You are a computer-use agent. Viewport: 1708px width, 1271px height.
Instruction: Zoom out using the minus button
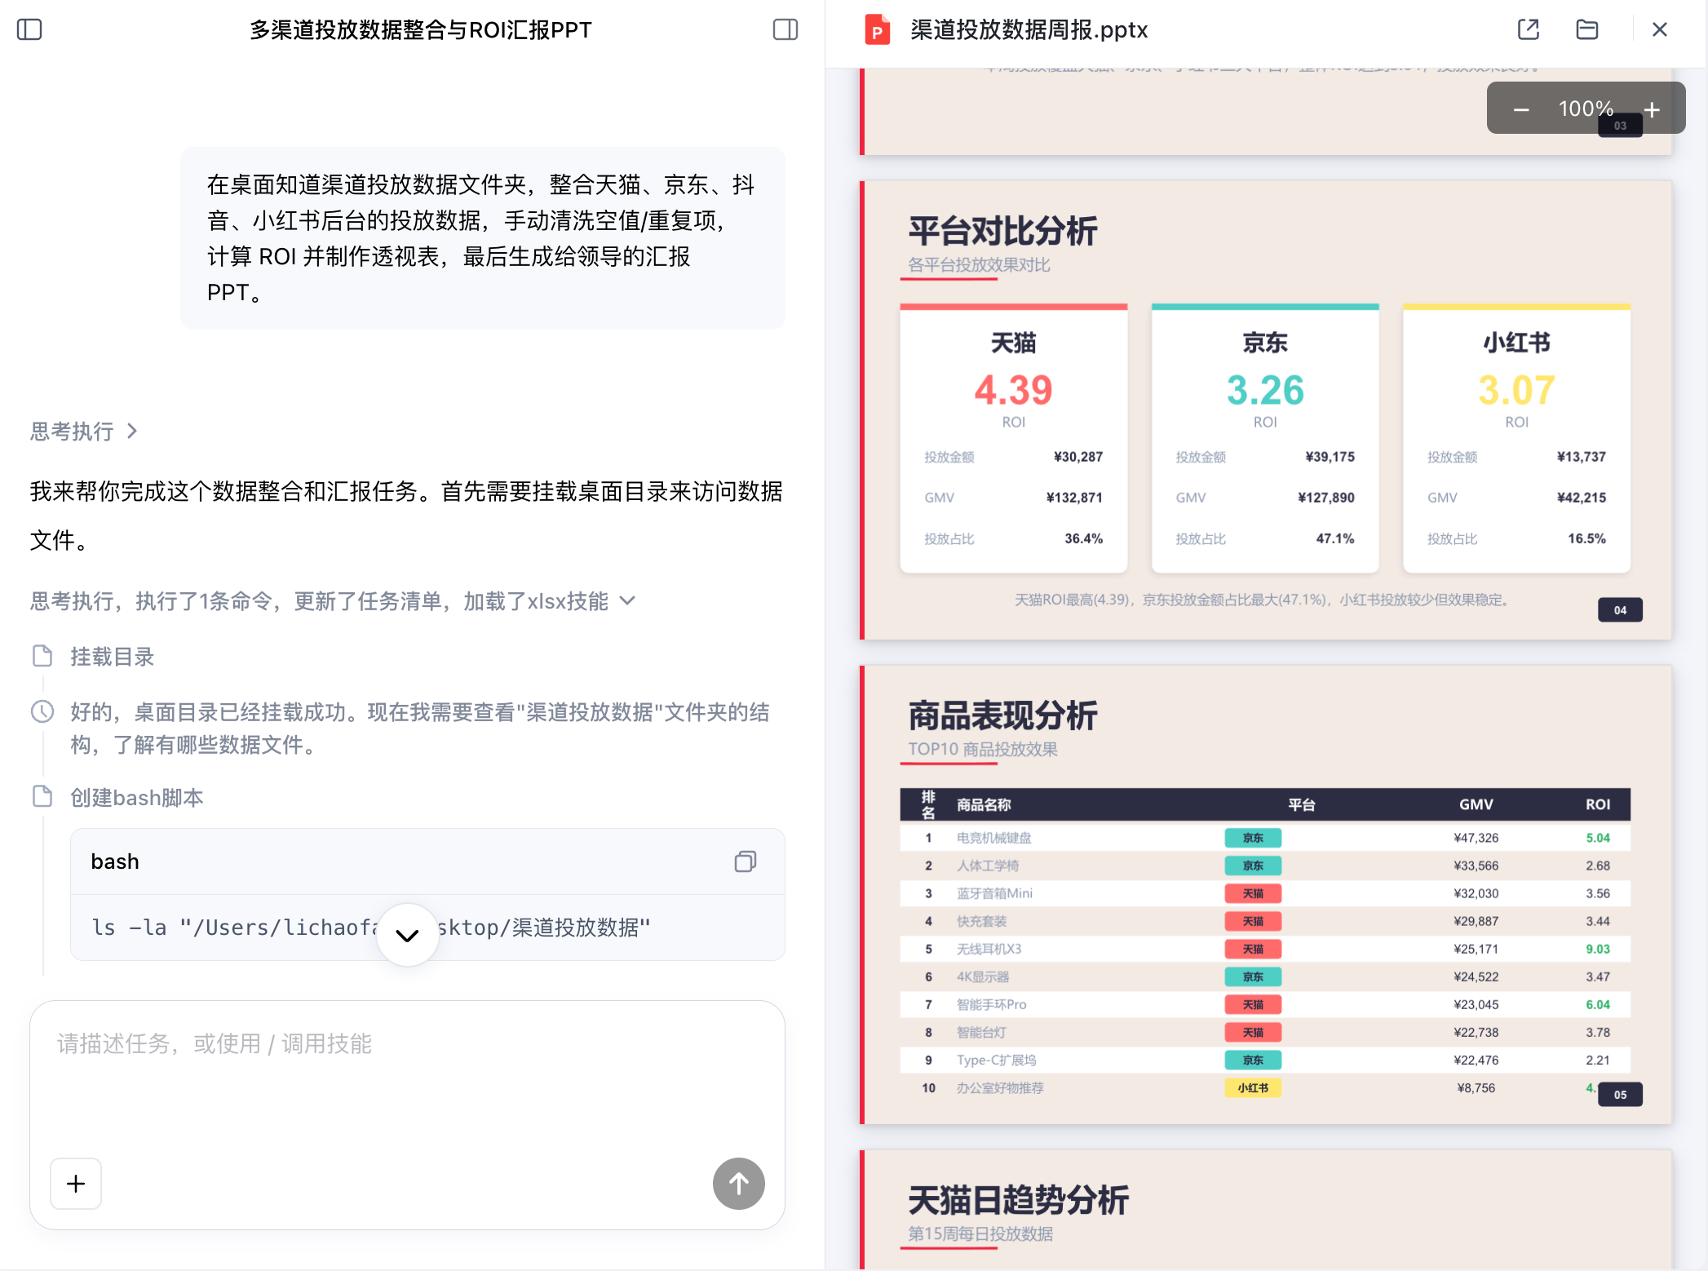(1520, 109)
